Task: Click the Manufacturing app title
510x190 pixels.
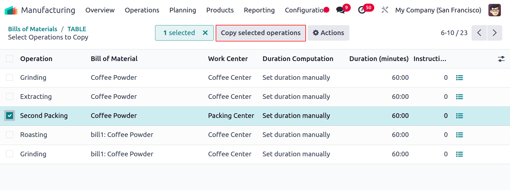Action: [x=48, y=10]
